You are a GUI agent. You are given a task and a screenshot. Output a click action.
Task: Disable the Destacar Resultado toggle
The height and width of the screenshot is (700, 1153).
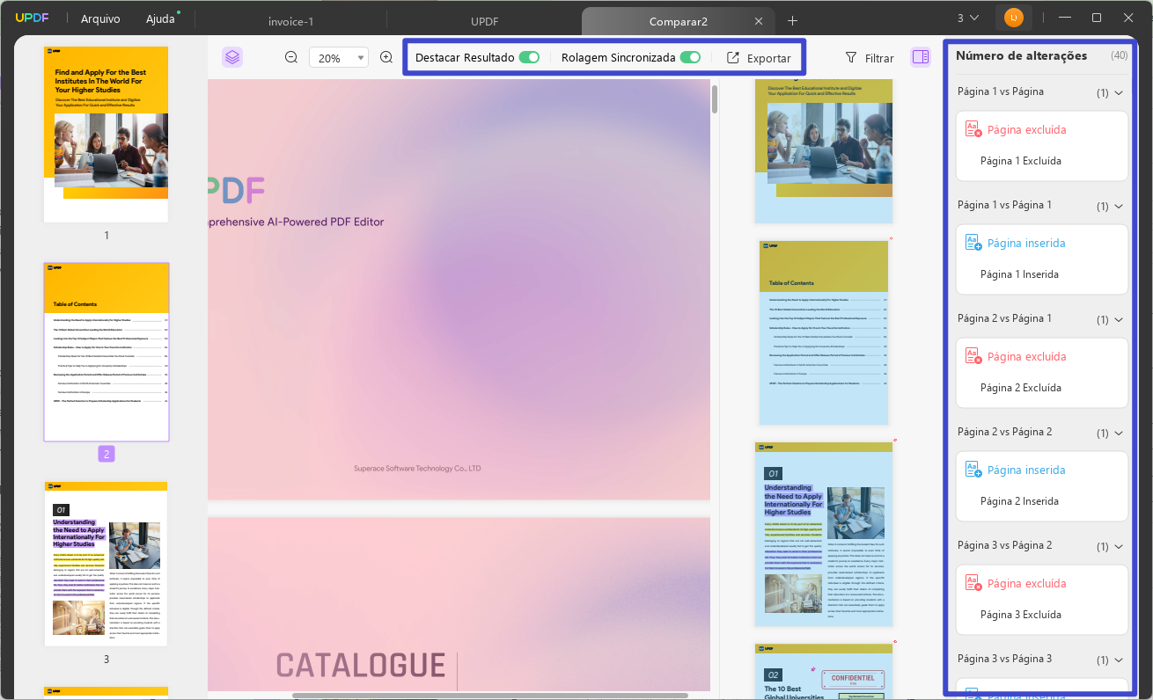click(x=529, y=56)
